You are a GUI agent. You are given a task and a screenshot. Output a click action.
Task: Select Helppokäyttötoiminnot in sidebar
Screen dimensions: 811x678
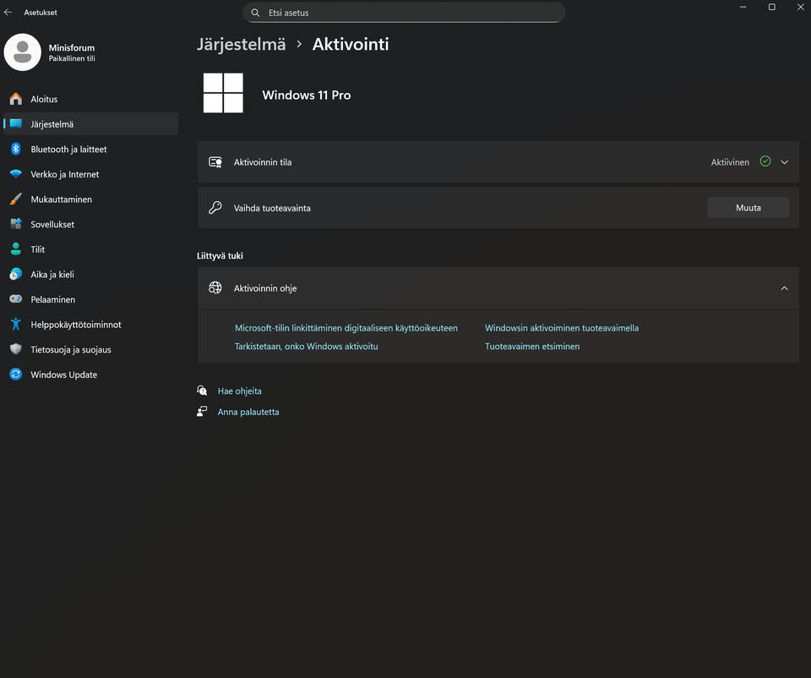91,325
